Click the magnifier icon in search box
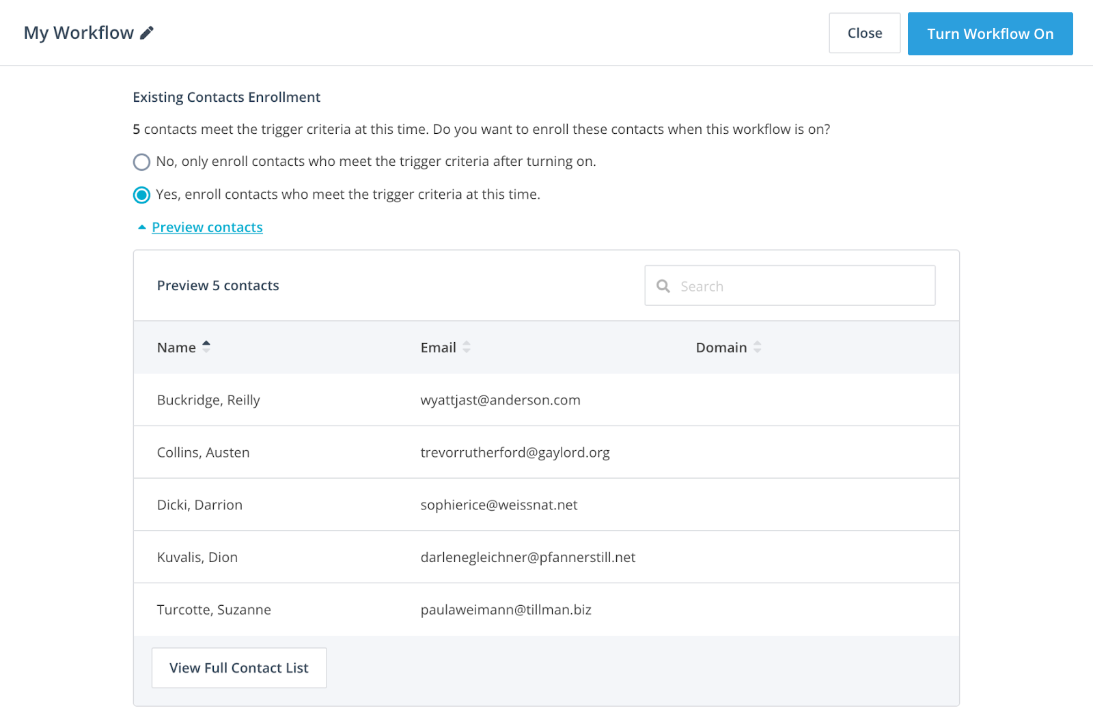The width and height of the screenshot is (1093, 728). tap(663, 286)
